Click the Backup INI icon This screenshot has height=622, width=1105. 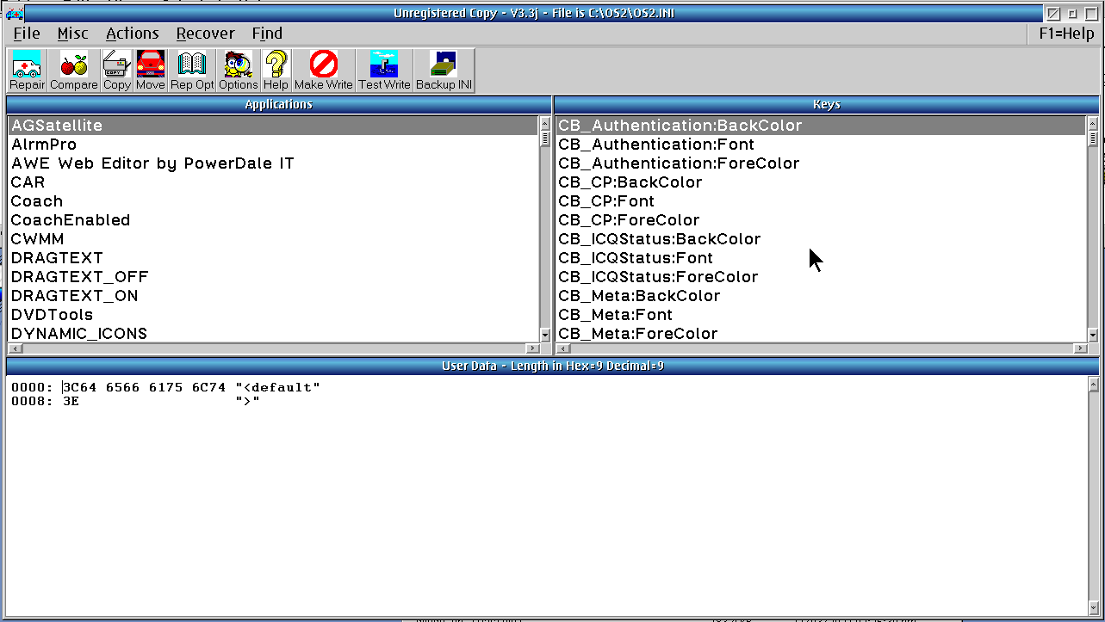[443, 70]
